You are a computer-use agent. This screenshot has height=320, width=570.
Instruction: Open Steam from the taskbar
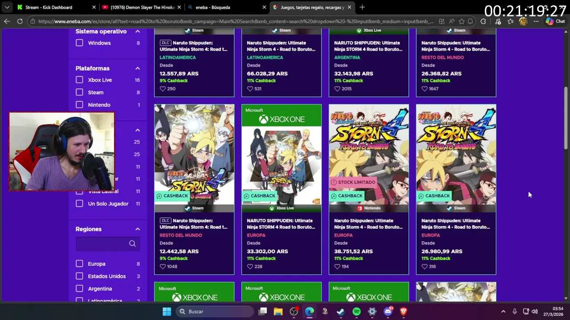pos(341,312)
